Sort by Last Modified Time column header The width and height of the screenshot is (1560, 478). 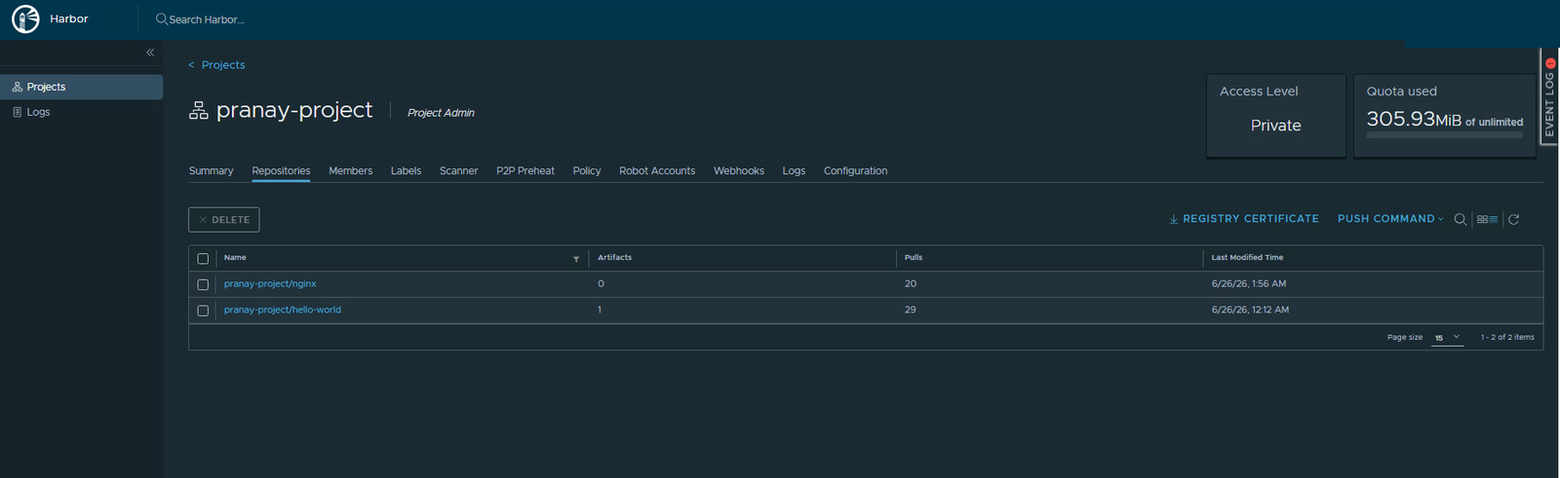1247,258
